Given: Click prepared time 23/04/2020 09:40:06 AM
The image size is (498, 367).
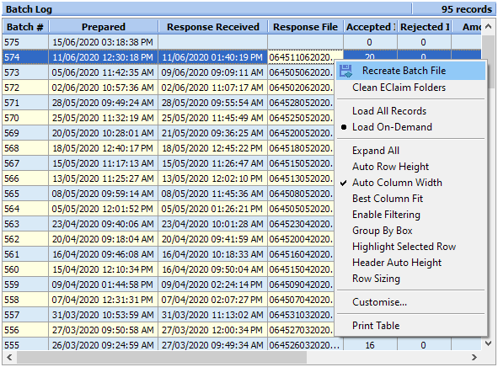Looking at the screenshot, I should [x=103, y=224].
